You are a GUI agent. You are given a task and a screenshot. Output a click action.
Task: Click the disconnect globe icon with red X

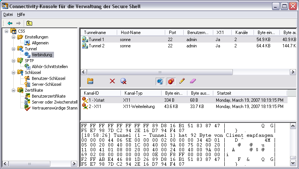[123, 81]
